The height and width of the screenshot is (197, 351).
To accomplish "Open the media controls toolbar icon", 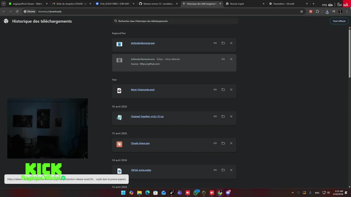I will (x=334, y=11).
